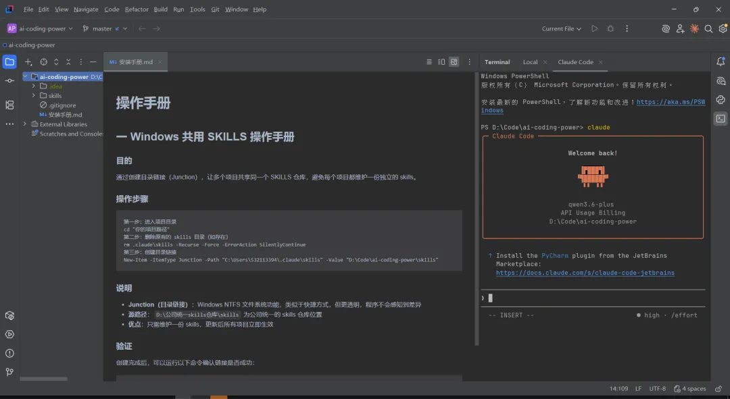The image size is (730, 399).
Task: Navigate back using left arrow
Action: (142, 29)
